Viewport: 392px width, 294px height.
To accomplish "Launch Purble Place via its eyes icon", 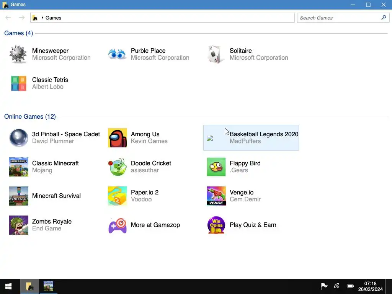I will [117, 54].
